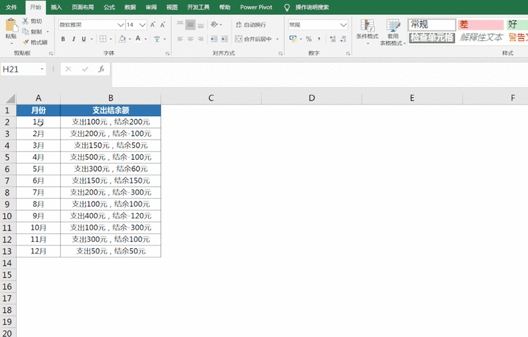The image size is (528, 337).
Task: Click the formula bar cancel X icon
Action: pyautogui.click(x=68, y=69)
